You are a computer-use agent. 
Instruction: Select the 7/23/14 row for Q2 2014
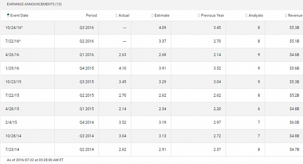pos(151,149)
